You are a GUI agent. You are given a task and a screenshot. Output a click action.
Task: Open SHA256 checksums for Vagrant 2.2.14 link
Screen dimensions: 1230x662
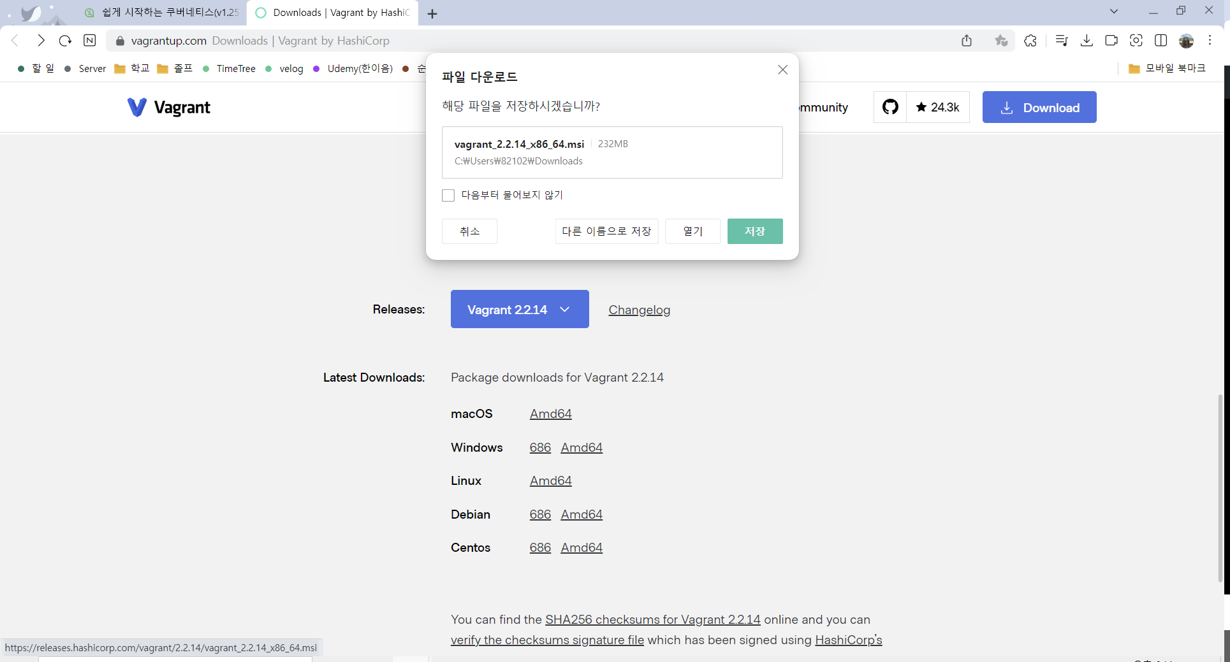point(653,619)
